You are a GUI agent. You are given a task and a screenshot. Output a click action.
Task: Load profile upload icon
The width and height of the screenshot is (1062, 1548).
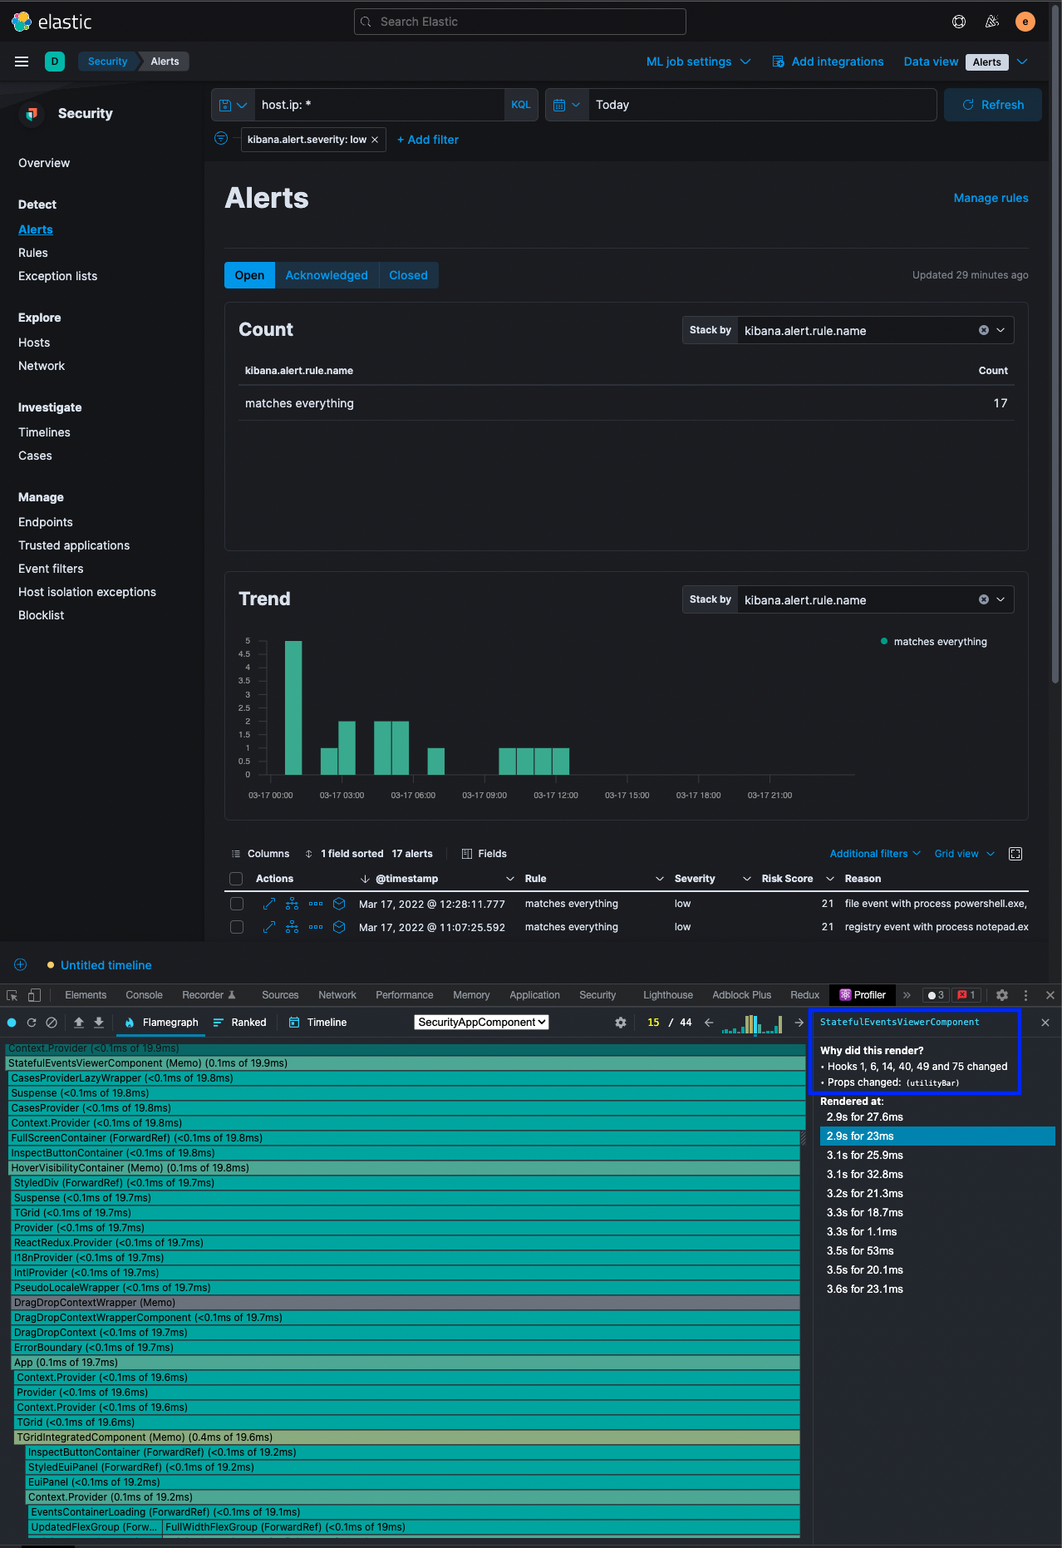[x=79, y=1023]
